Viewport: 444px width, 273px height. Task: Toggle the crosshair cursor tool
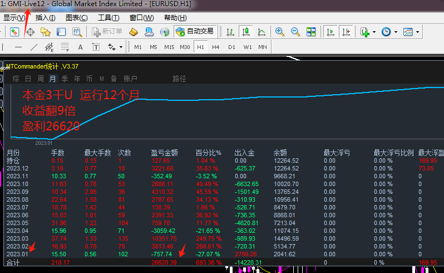tap(30, 32)
